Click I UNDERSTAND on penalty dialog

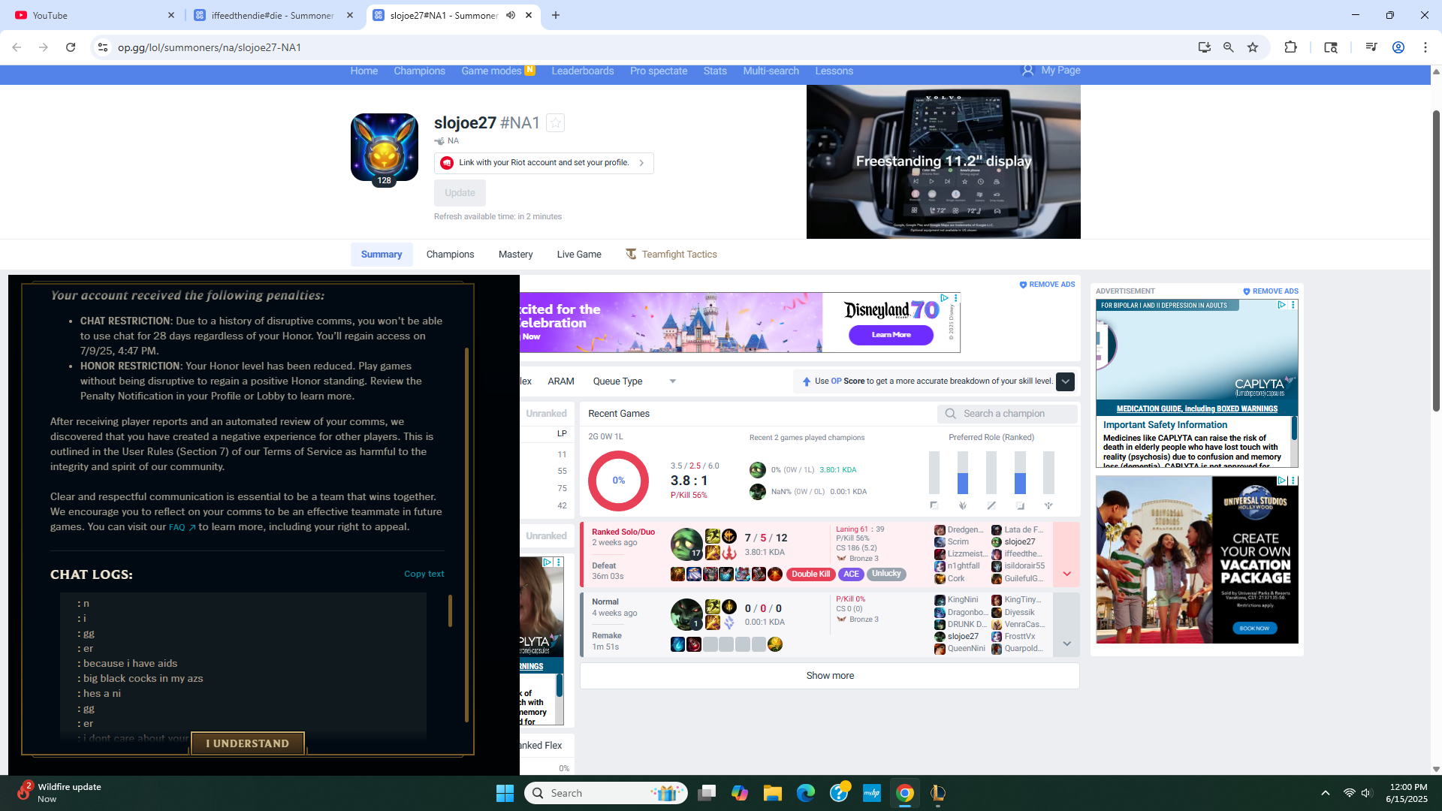coord(248,743)
